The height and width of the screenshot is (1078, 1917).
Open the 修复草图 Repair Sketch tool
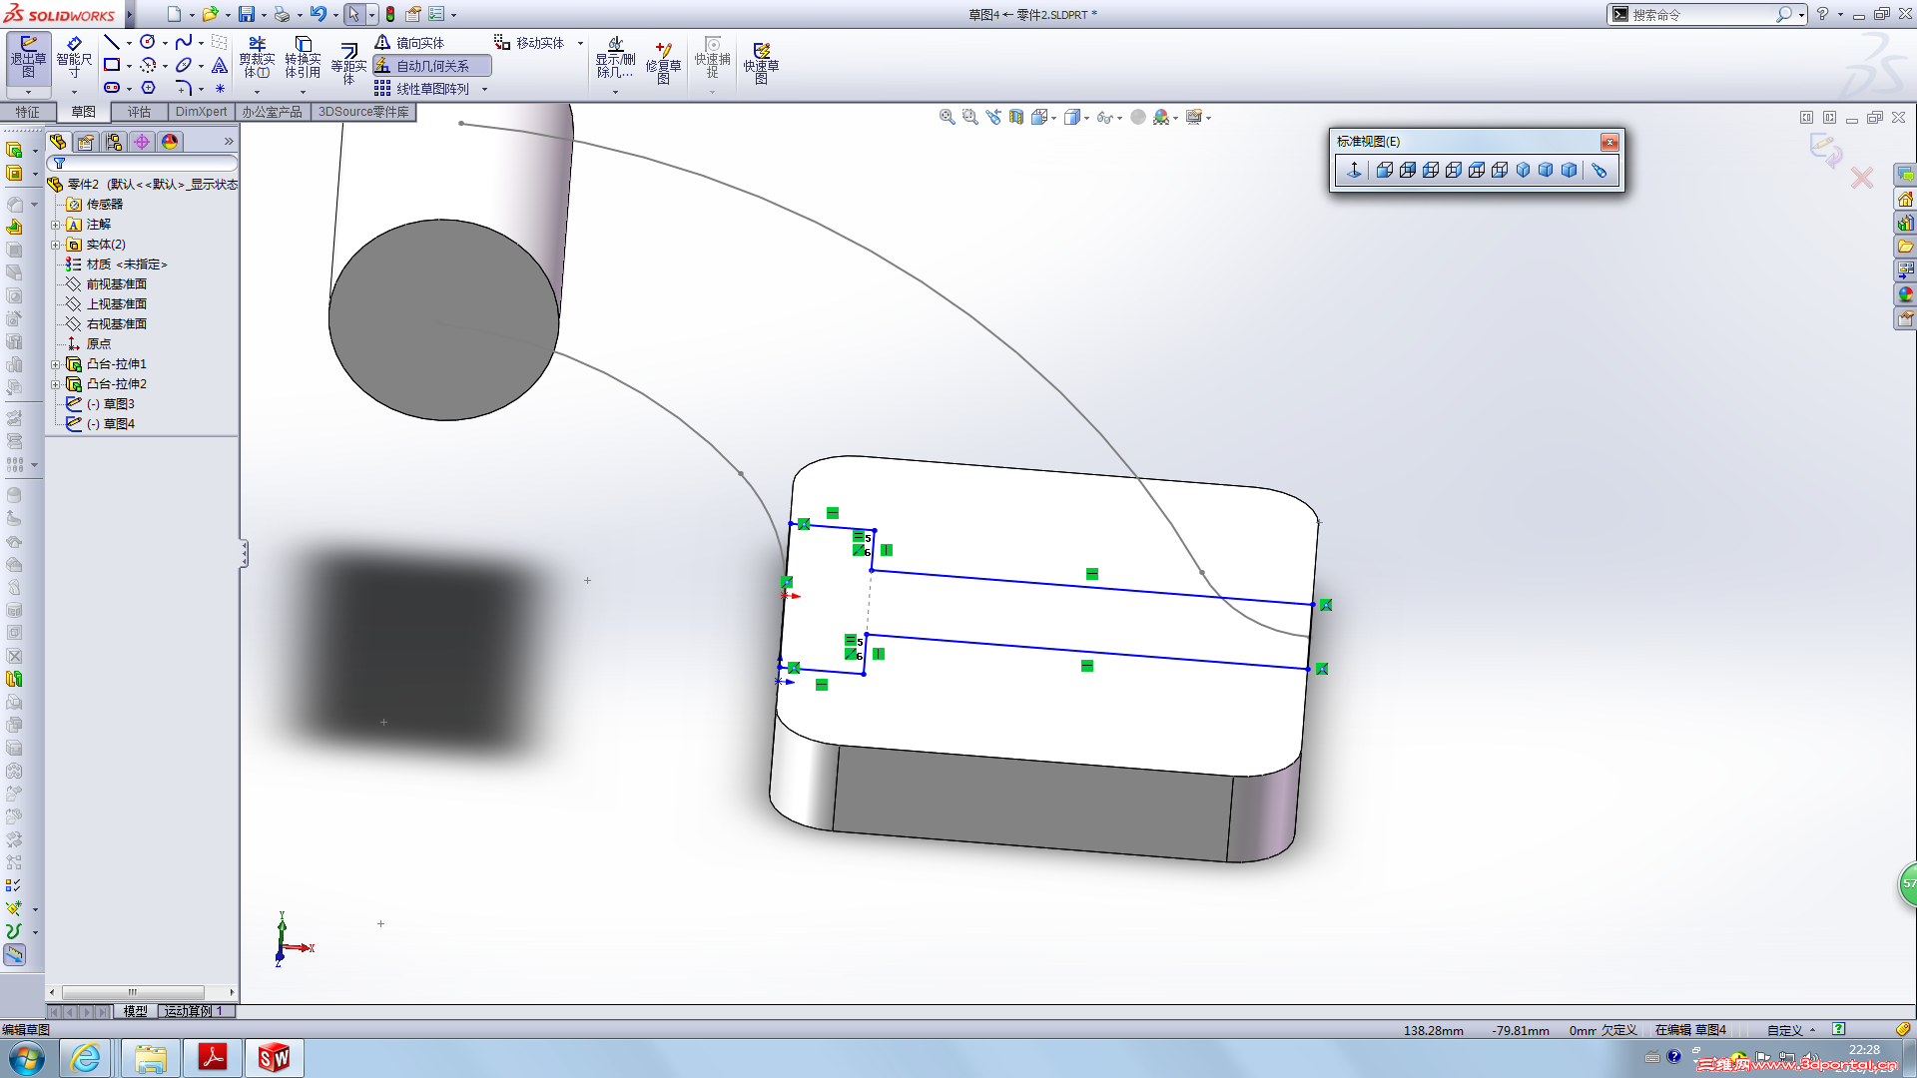click(663, 62)
